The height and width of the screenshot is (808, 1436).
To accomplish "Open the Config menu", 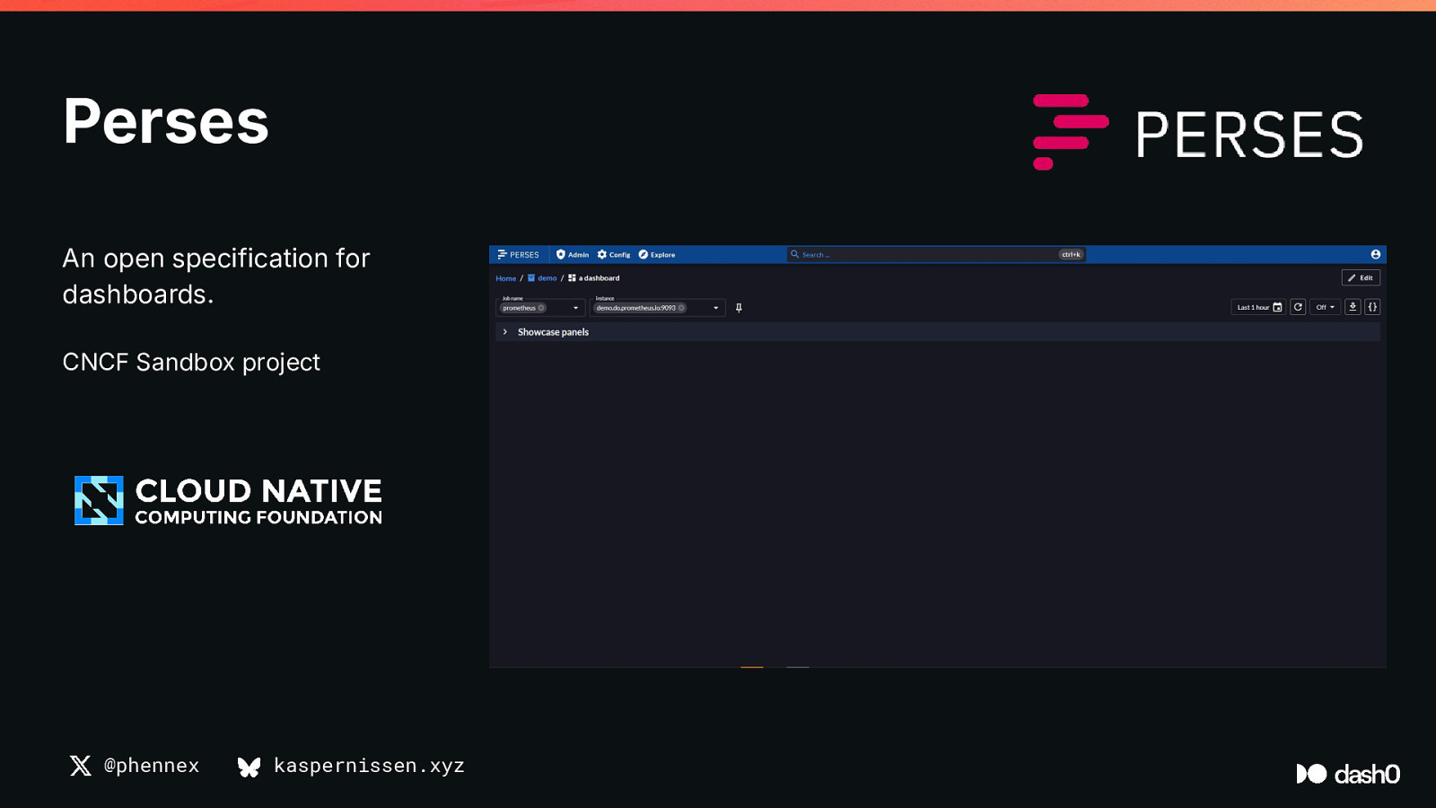I will pos(614,255).
